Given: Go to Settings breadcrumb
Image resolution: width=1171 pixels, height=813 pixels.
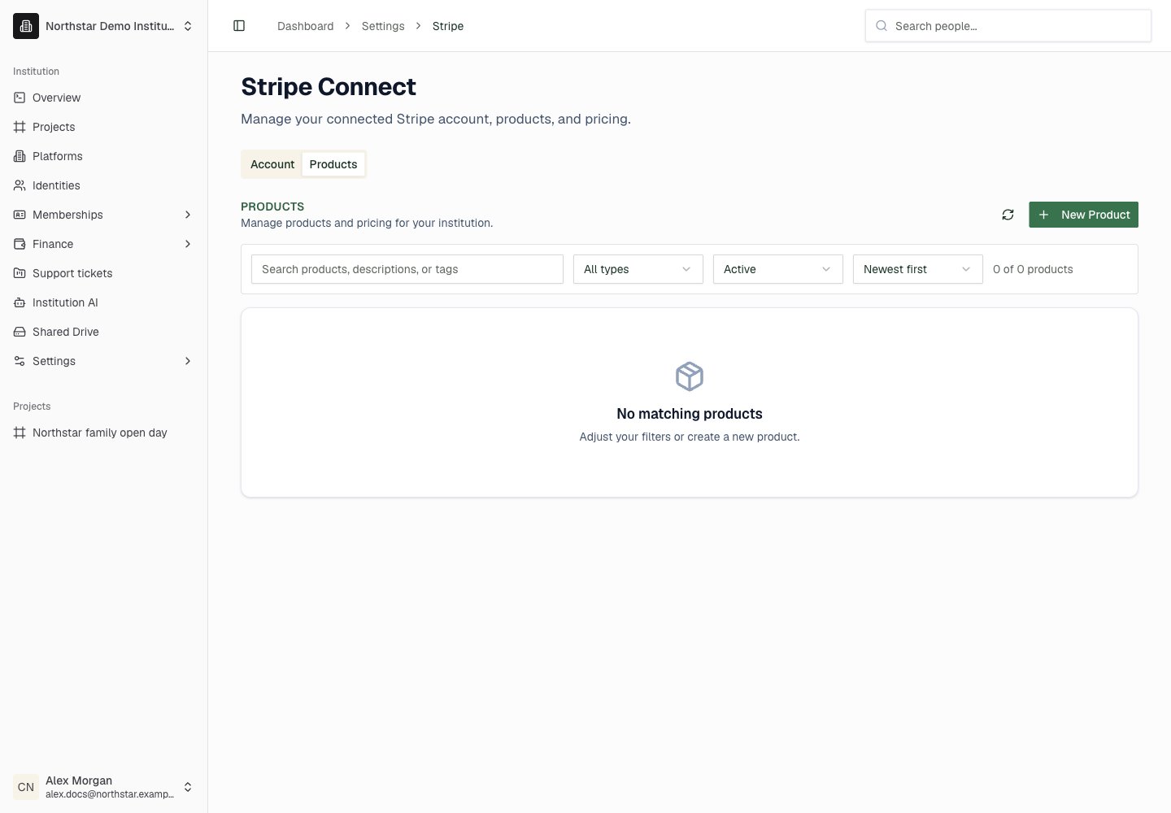Looking at the screenshot, I should 383,26.
